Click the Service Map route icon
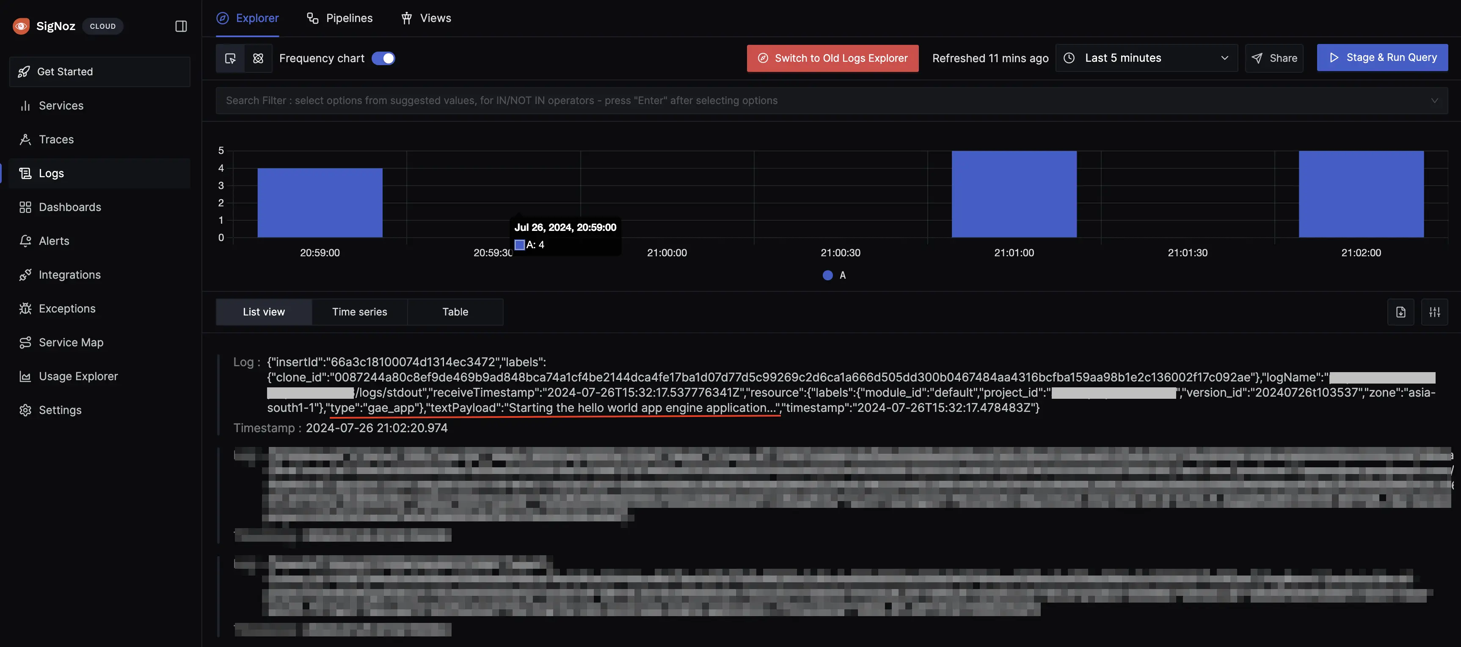Screen dimensions: 1461x647 (25, 342)
